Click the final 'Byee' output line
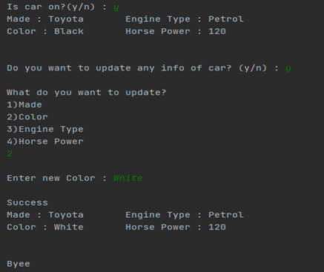This screenshot has width=324, height=272. [19, 264]
